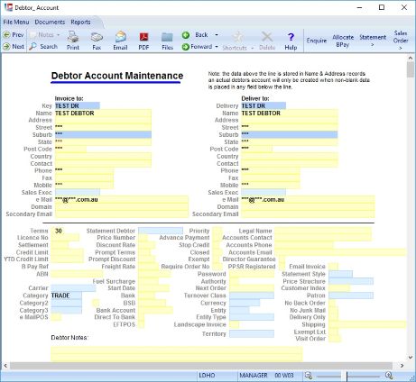Print the debtor account
Viewport: 416px width, 382px height.
[73, 41]
